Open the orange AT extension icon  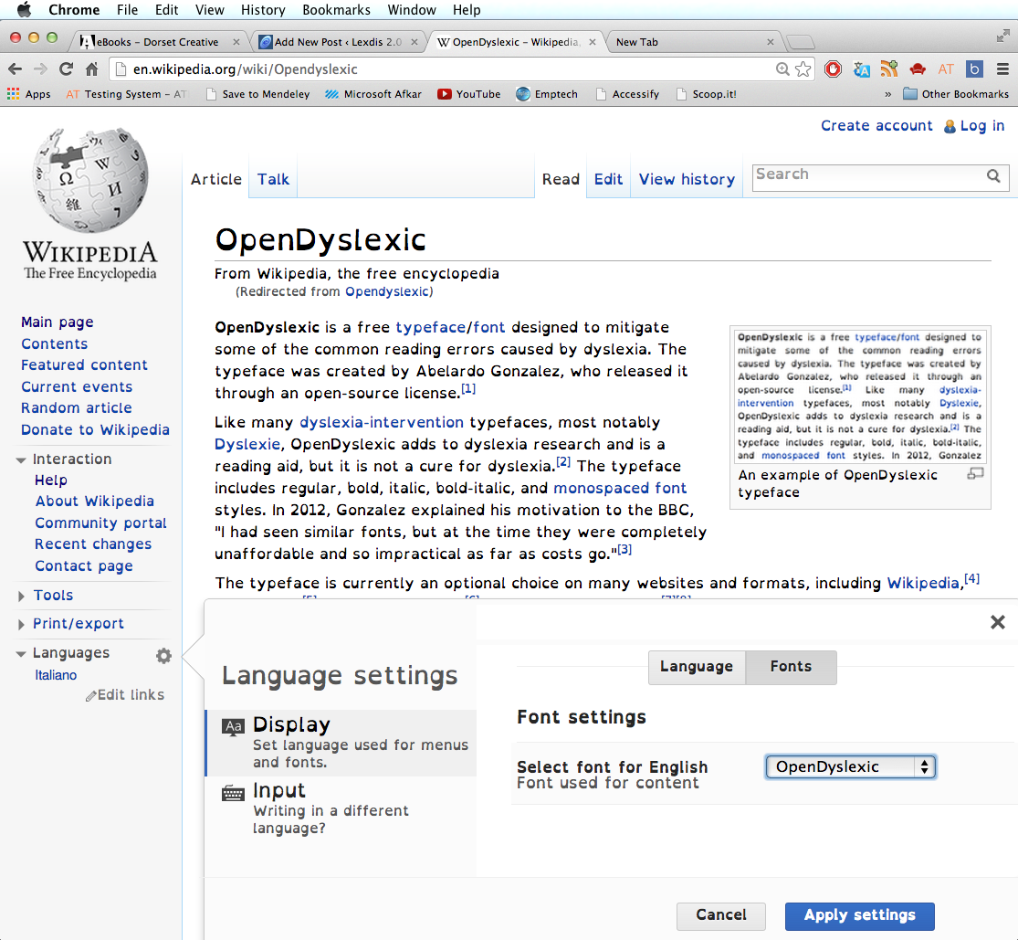coord(946,69)
